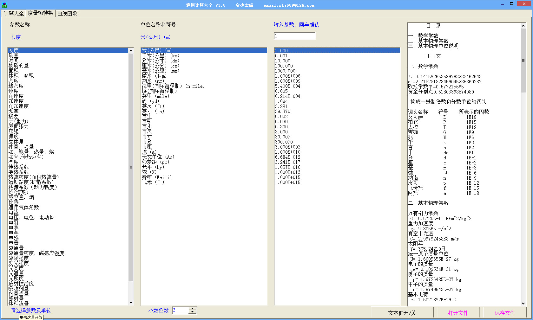Select unit 天文单位 (Au)
Image resolution: width=533 pixels, height=320 pixels.
pos(204,157)
